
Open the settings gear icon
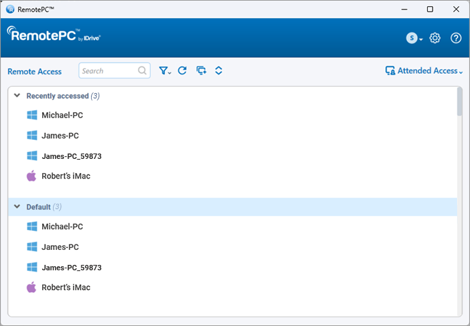click(435, 38)
